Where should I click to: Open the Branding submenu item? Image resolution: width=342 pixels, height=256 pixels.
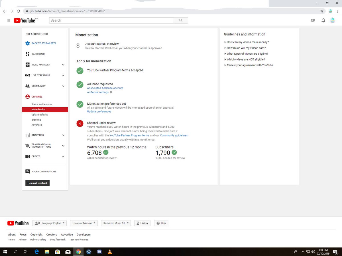36,120
